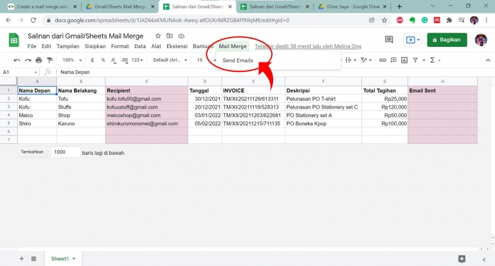Bookmark this page with the star icon
Image resolution: width=495 pixels, height=266 pixels.
[384, 20]
